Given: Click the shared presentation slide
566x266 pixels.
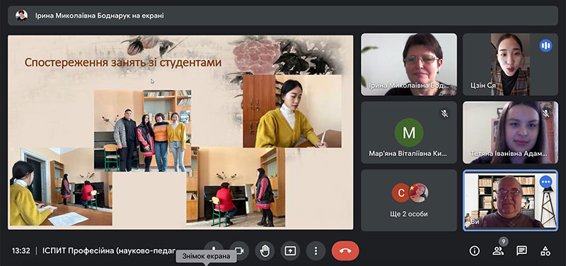Looking at the screenshot, I should pos(180,132).
